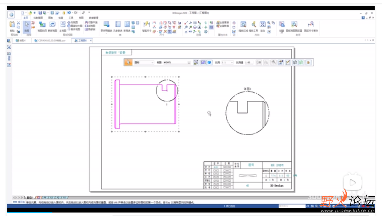
Task: Click the title block drawing number cell
Action: [x=251, y=165]
